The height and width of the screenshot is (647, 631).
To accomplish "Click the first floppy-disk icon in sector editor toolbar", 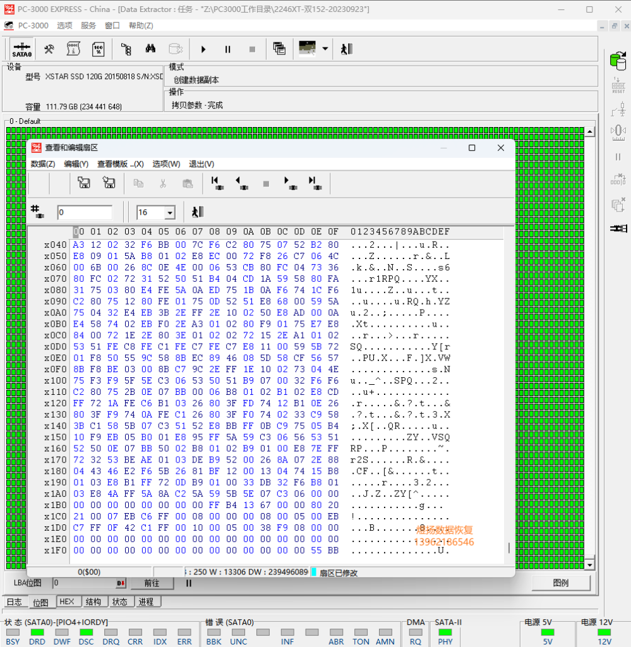I will [84, 183].
